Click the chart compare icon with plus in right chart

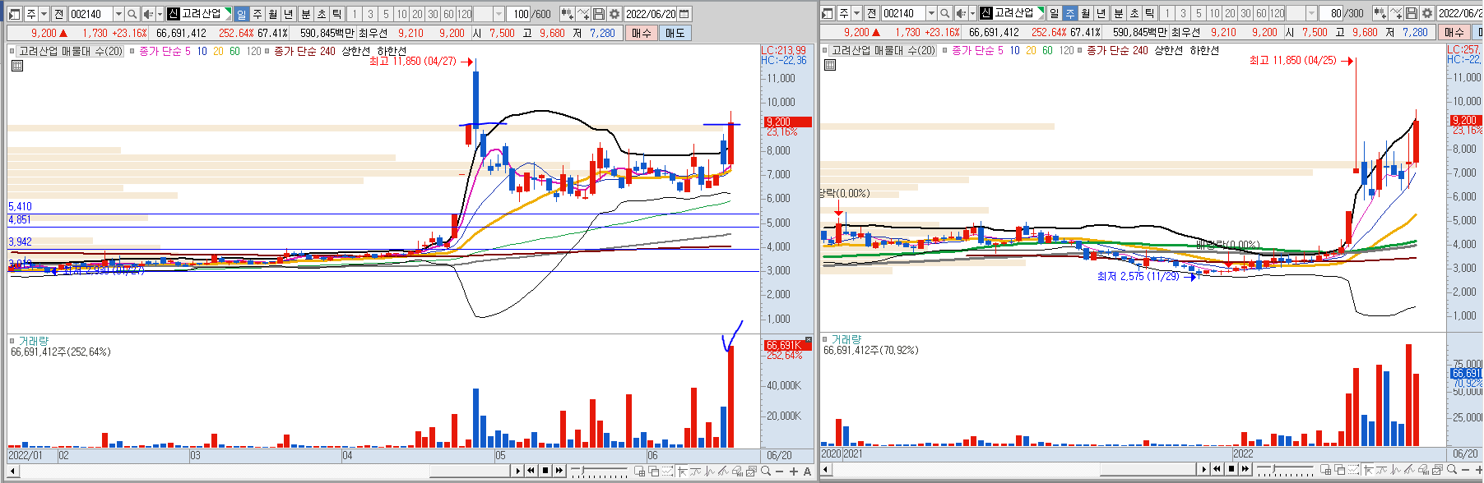(1380, 14)
